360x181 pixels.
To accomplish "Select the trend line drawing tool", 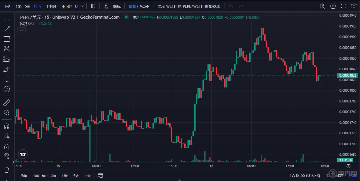I will click(x=7, y=29).
